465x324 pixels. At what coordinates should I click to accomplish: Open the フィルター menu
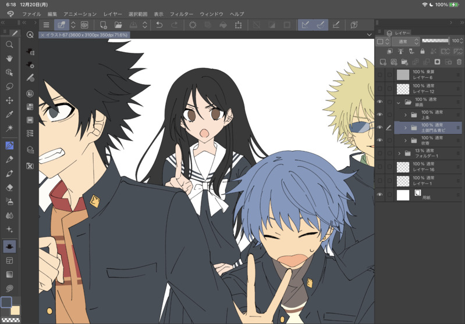pos(182,14)
